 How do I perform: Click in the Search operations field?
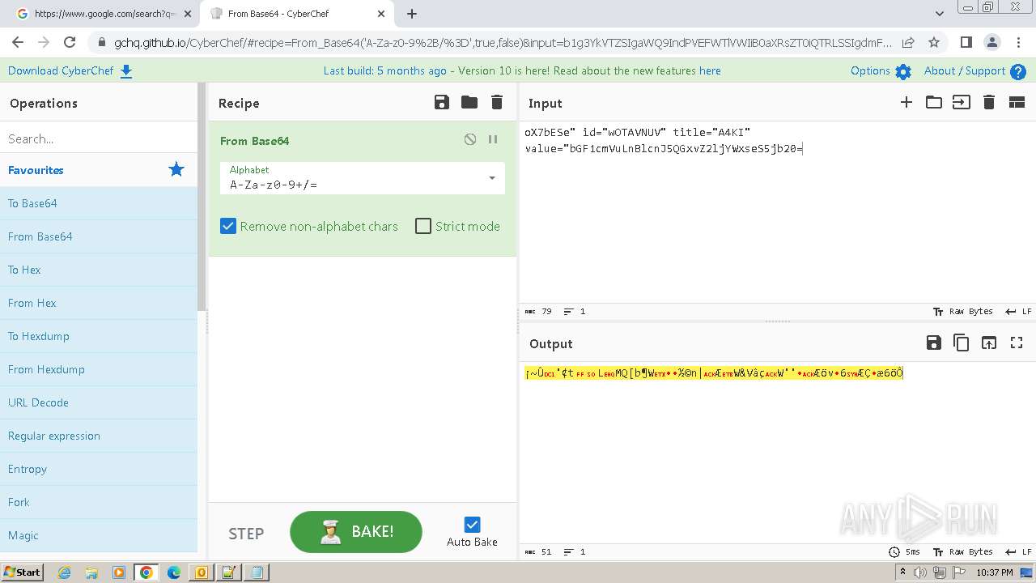pos(99,138)
